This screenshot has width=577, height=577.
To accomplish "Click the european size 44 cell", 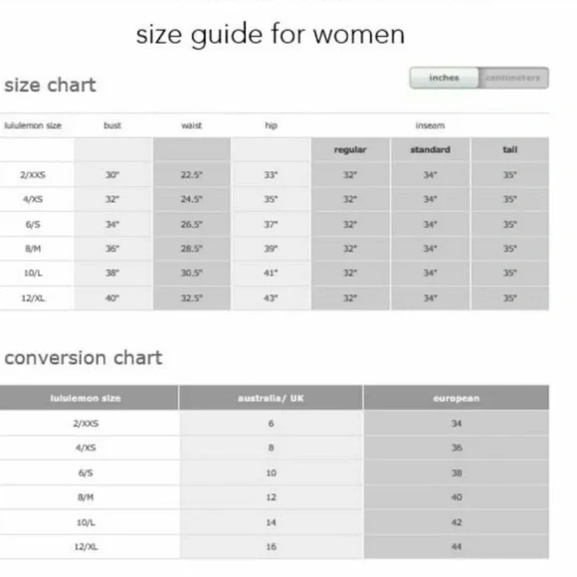I will (x=457, y=547).
